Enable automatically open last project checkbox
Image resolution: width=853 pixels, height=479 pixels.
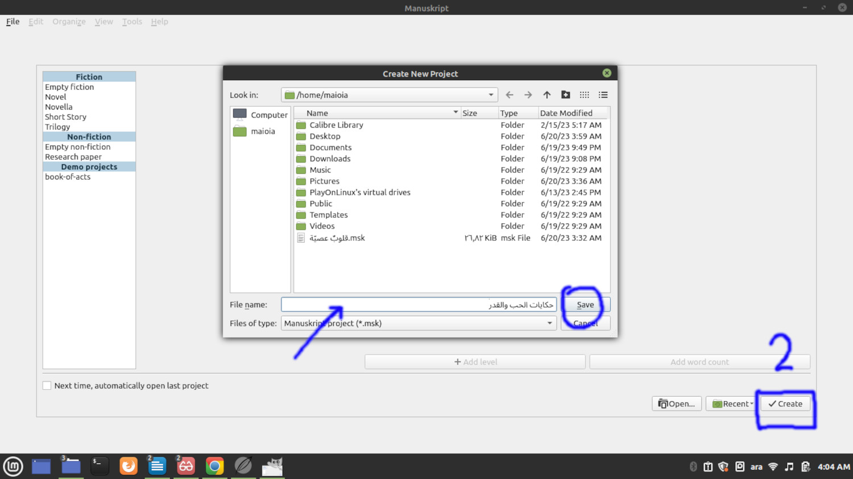tap(47, 386)
